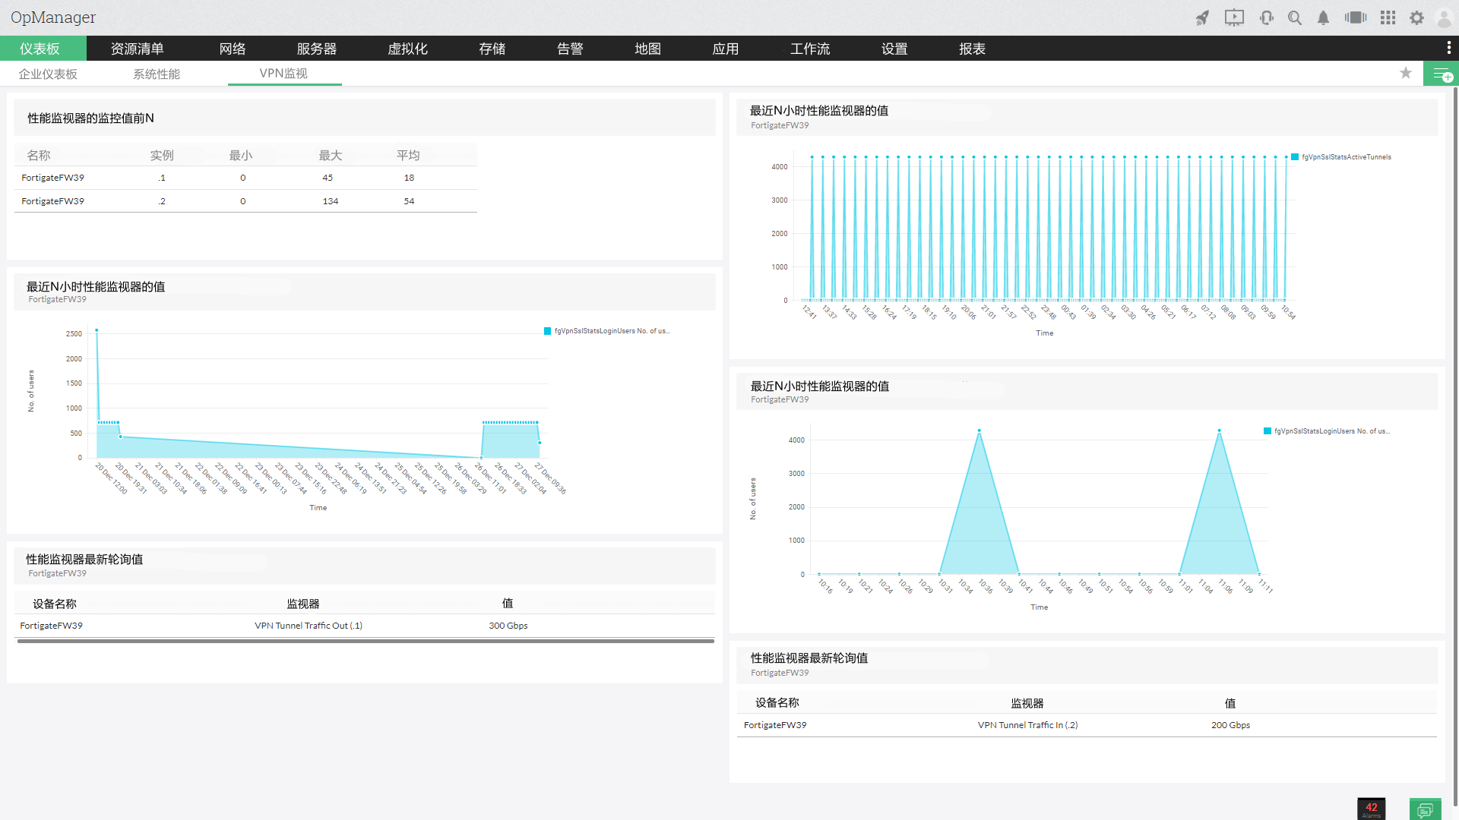This screenshot has width=1459, height=820.
Task: Switch to 系统性能 tab
Action: (x=157, y=74)
